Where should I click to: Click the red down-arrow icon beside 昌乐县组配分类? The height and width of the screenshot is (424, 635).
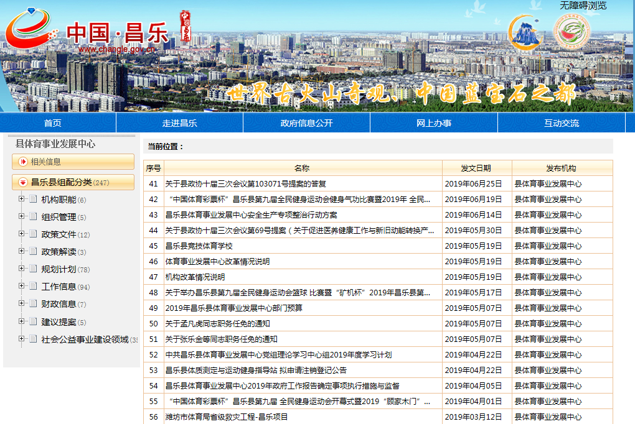tap(23, 182)
